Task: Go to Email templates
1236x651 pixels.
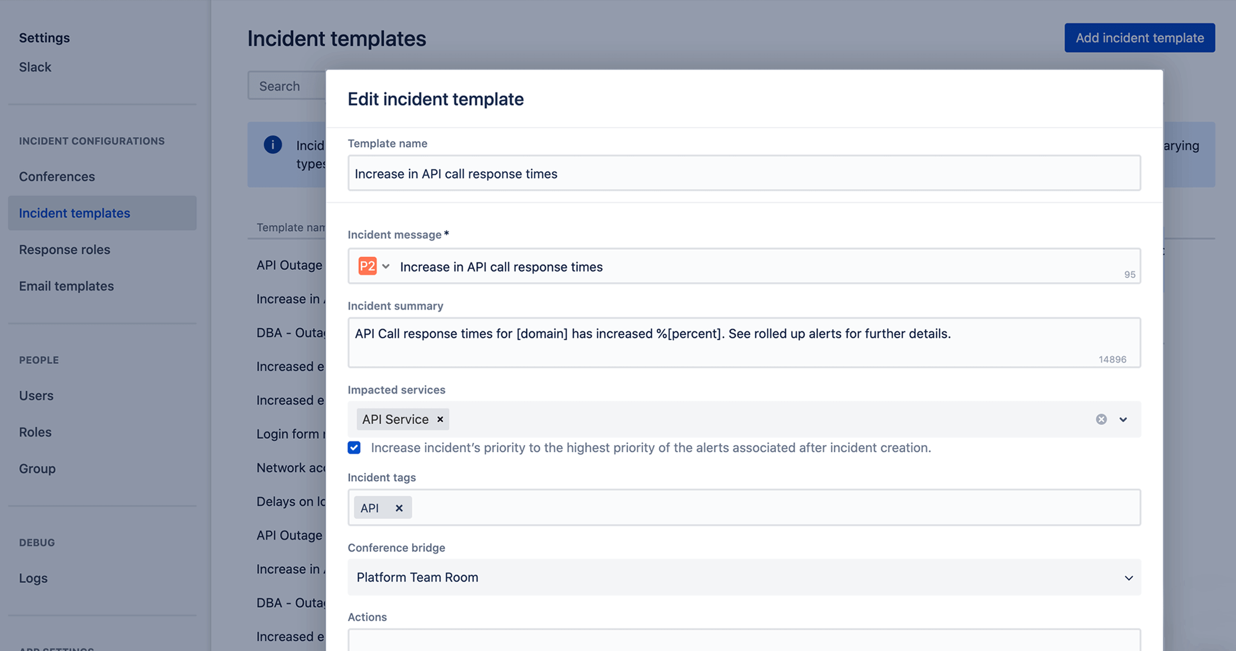Action: point(66,286)
